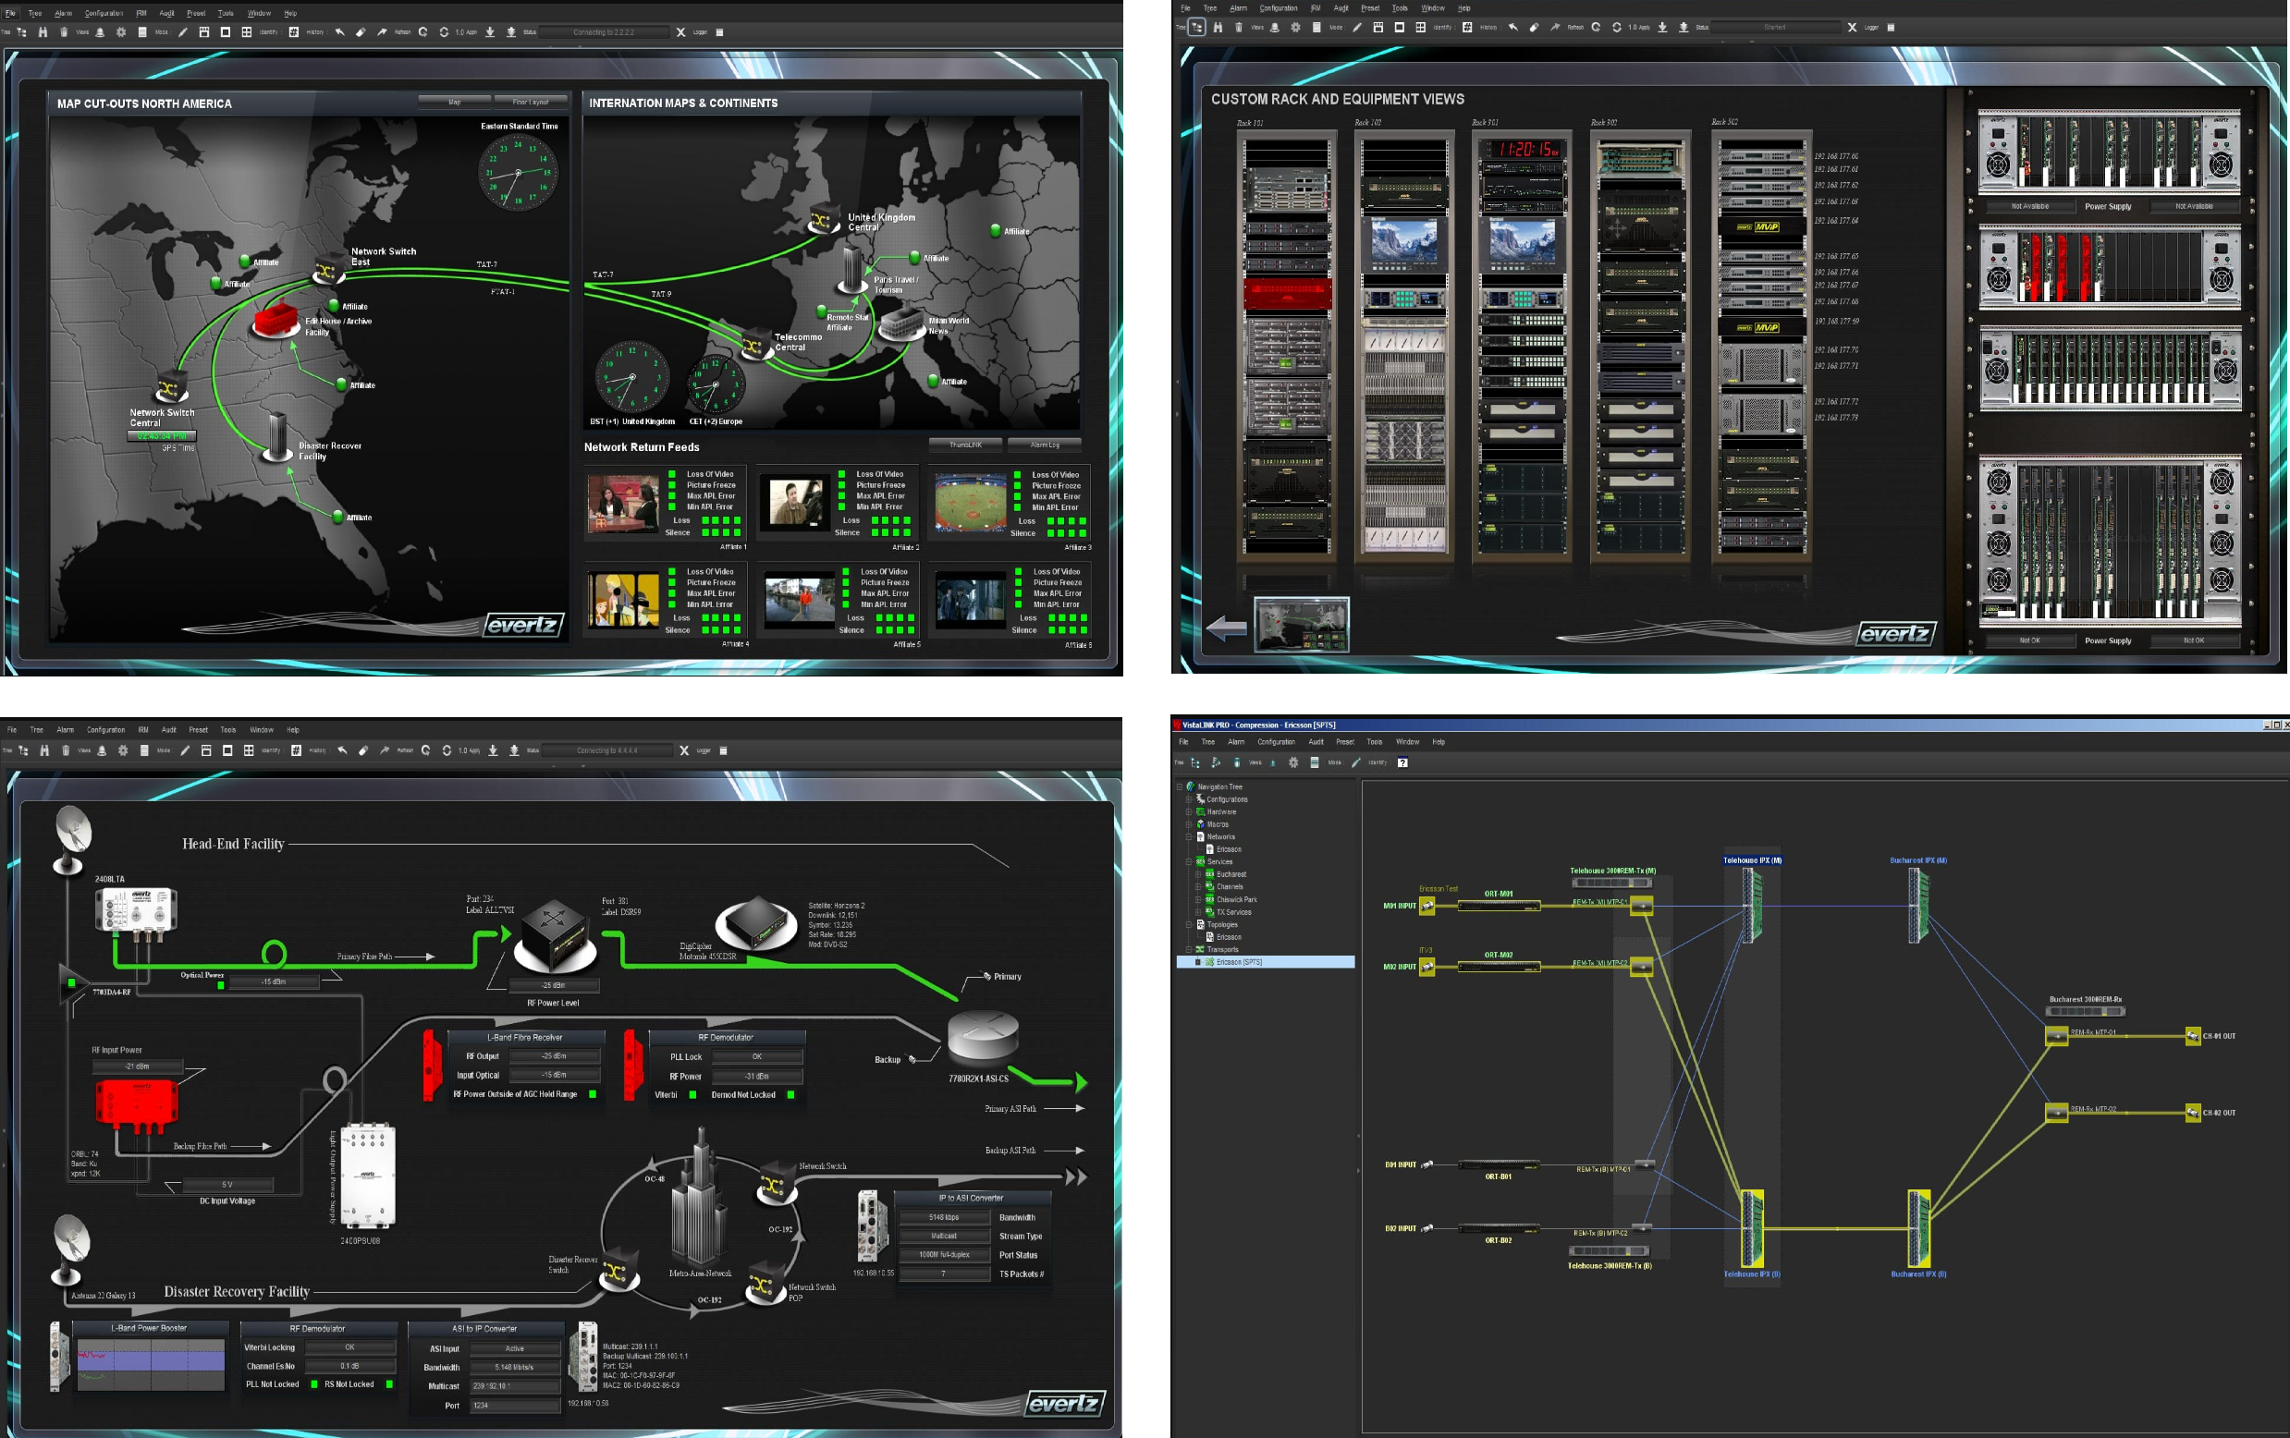
Task: Click the gear icon in the Head-End Facility window toolbar
Action: 123,750
